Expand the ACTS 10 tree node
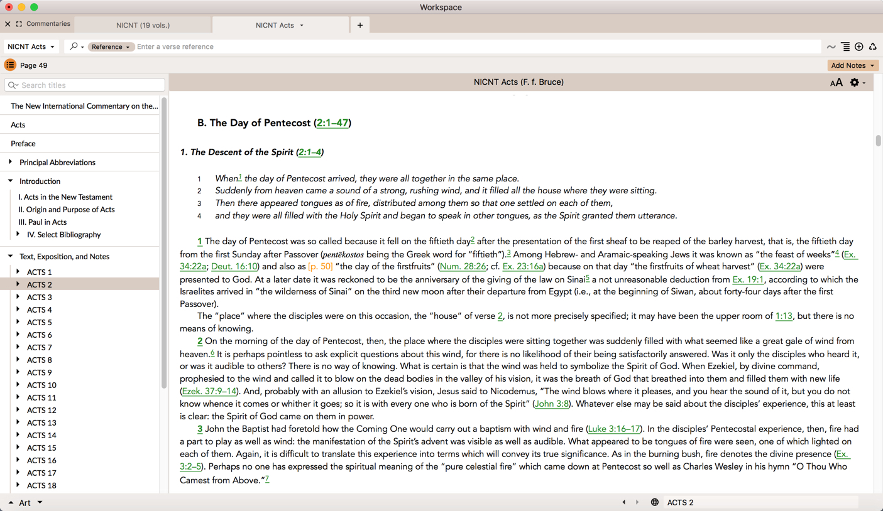 click(18, 385)
